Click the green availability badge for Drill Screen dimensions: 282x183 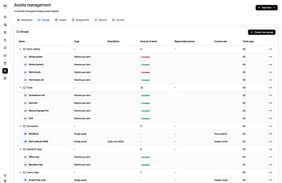(145, 118)
